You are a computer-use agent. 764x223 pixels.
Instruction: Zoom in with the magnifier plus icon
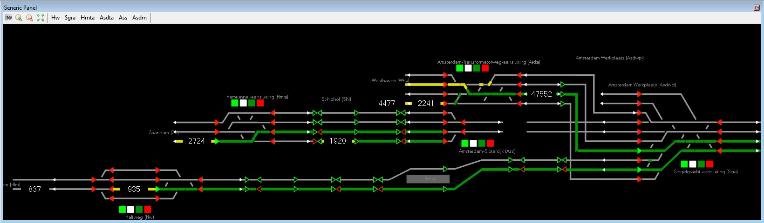[x=19, y=18]
